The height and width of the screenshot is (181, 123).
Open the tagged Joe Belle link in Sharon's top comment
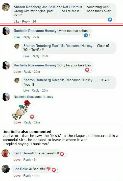(49, 7)
